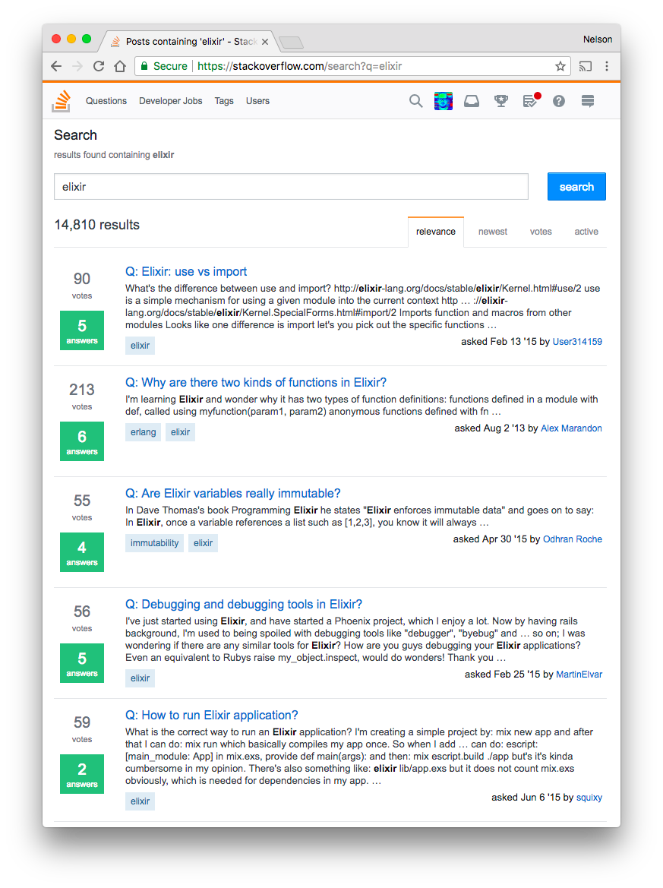The image size is (663, 888).
Task: Open Alex Marandon's profile
Action: [571, 428]
